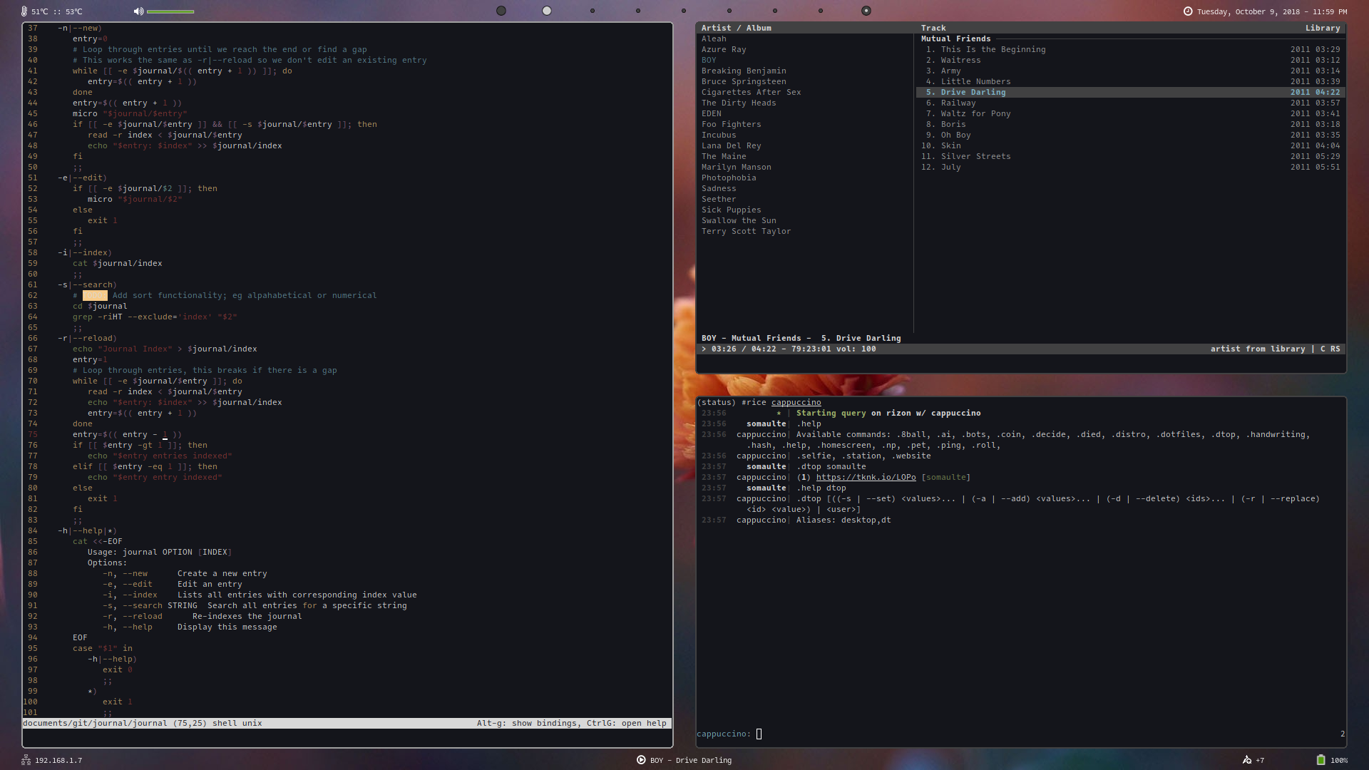The width and height of the screenshot is (1369, 770).
Task: Click the date Tuesday, October 9, 2018
Action: [1248, 11]
